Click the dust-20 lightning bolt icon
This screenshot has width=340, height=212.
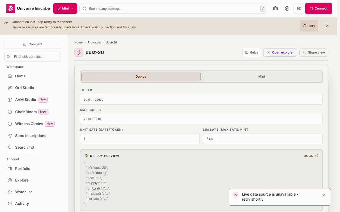[79, 52]
